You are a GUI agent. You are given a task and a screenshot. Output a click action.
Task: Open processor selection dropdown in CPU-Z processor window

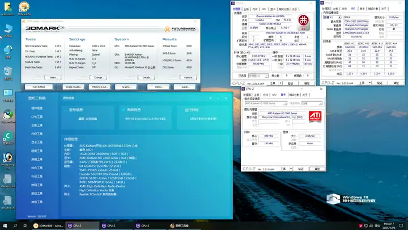coord(258,76)
